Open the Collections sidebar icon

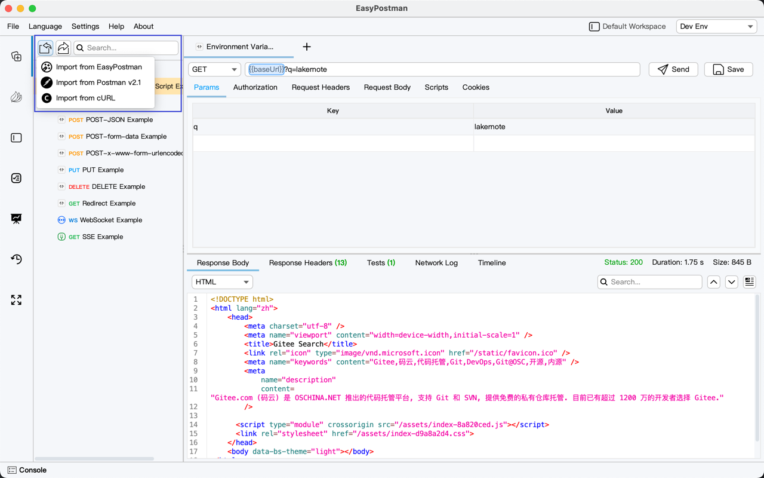click(x=16, y=56)
